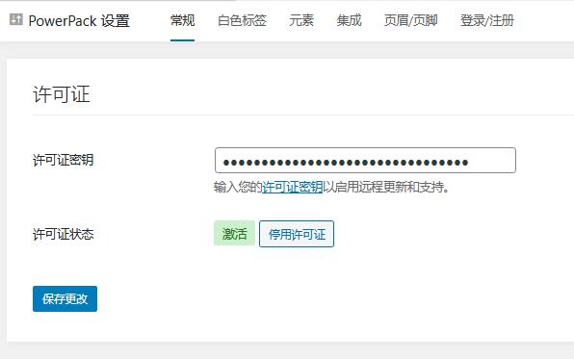The width and height of the screenshot is (574, 359).
Task: Click the PowerPack logo icon
Action: tap(16, 19)
